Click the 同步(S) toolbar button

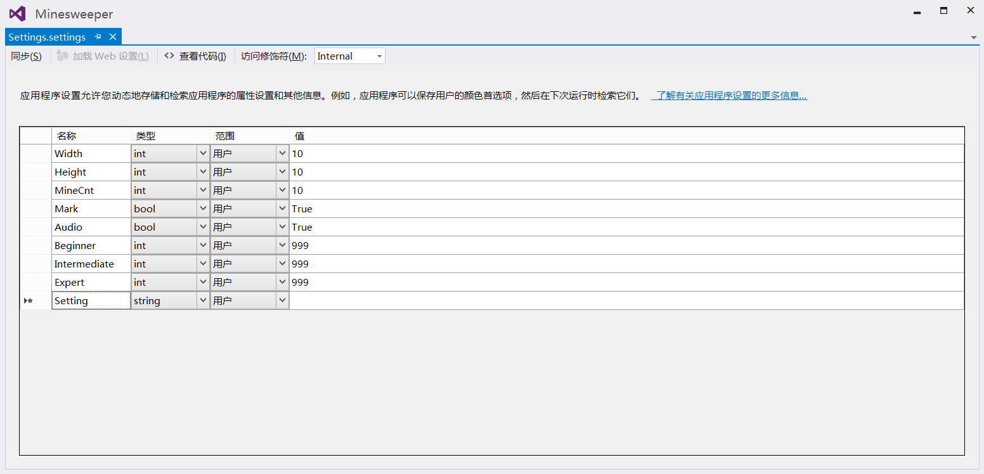[x=26, y=56]
